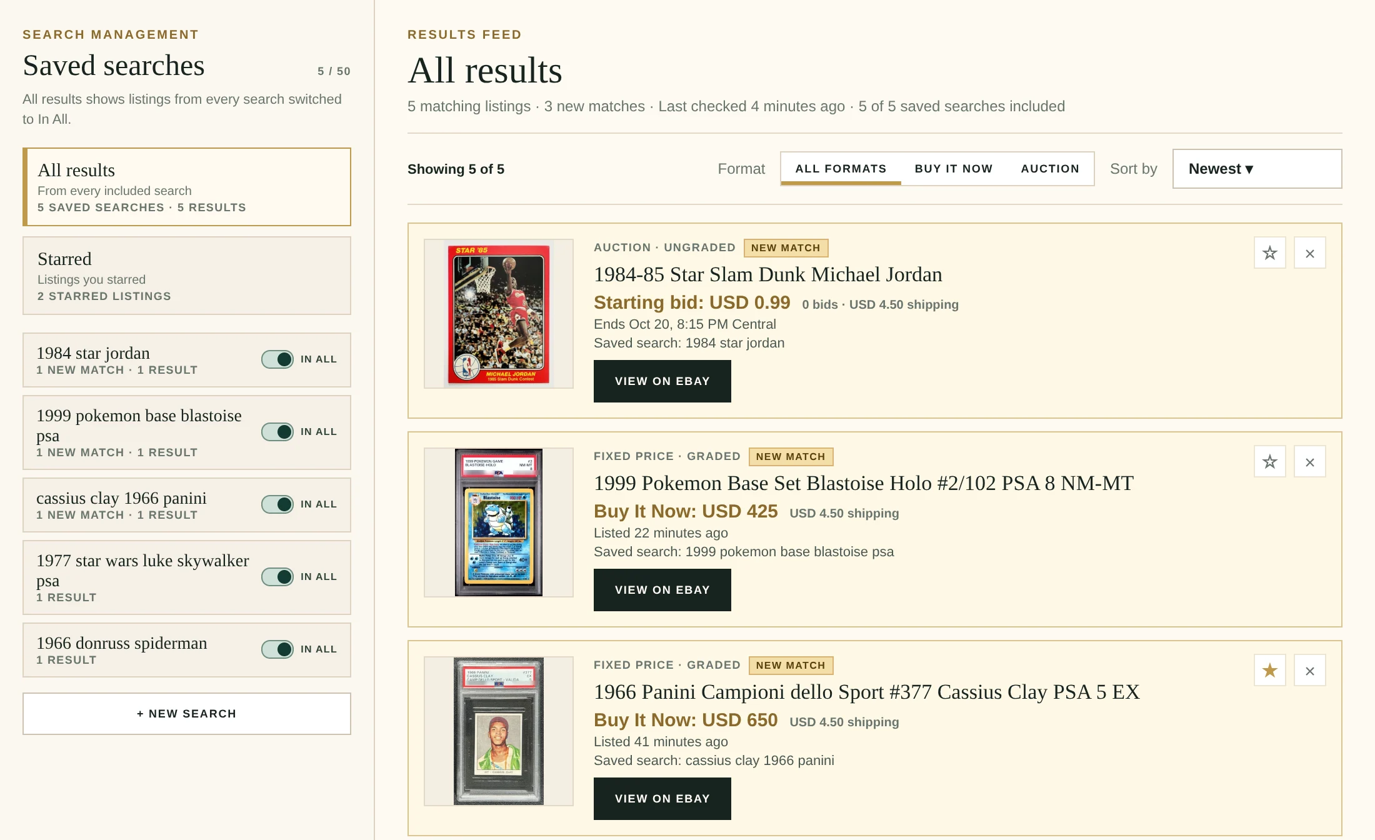The width and height of the screenshot is (1375, 840).
Task: Click the Showing 5 of 5 text
Action: 456,169
